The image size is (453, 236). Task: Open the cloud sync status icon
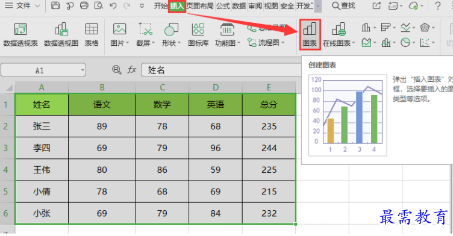click(x=414, y=5)
